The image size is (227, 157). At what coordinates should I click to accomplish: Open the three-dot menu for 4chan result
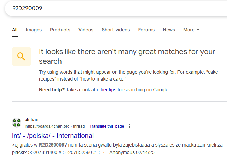[x=130, y=126]
